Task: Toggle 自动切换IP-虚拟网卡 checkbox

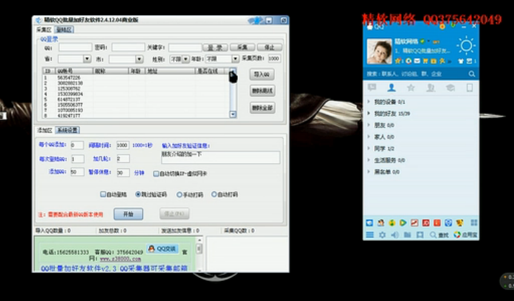Action: (x=156, y=174)
